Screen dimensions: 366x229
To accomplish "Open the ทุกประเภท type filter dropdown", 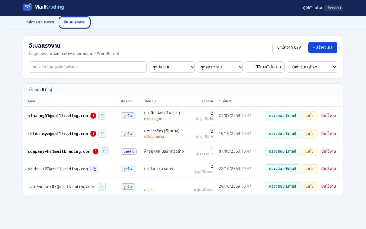I will (x=172, y=67).
